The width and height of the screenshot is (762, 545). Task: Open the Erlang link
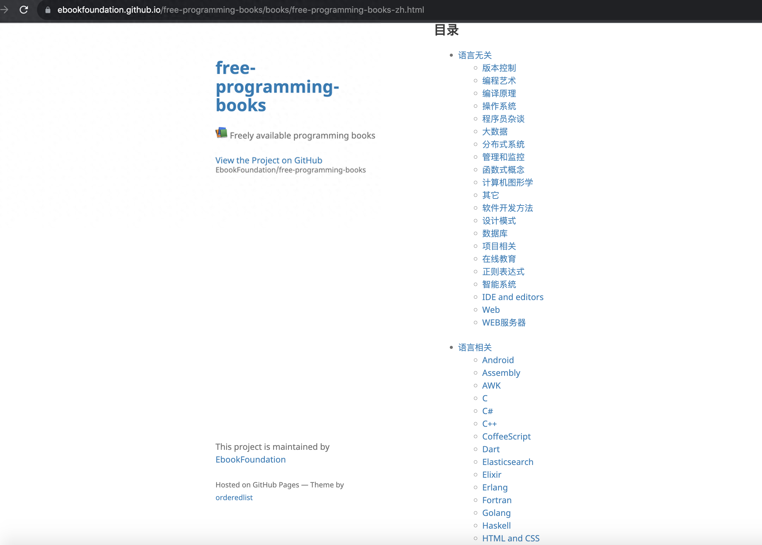coord(495,488)
